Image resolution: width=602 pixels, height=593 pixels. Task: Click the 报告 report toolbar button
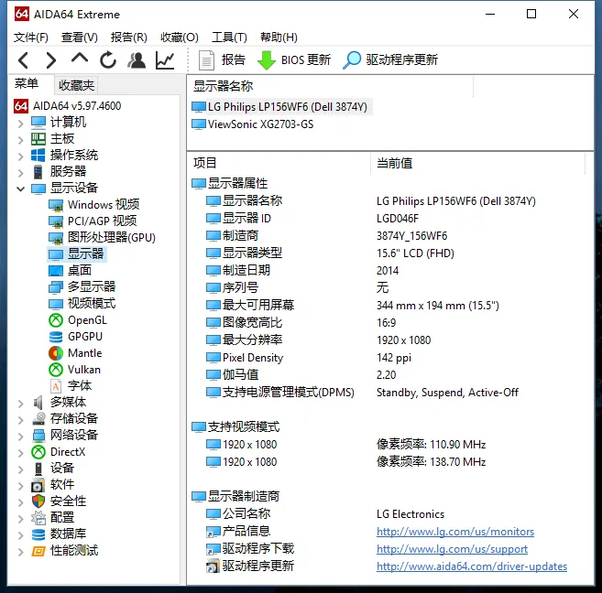[x=222, y=60]
